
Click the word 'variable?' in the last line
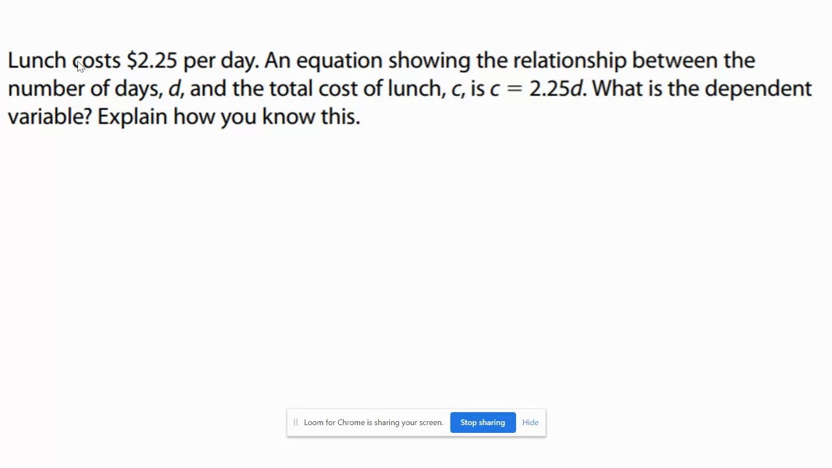click(49, 117)
